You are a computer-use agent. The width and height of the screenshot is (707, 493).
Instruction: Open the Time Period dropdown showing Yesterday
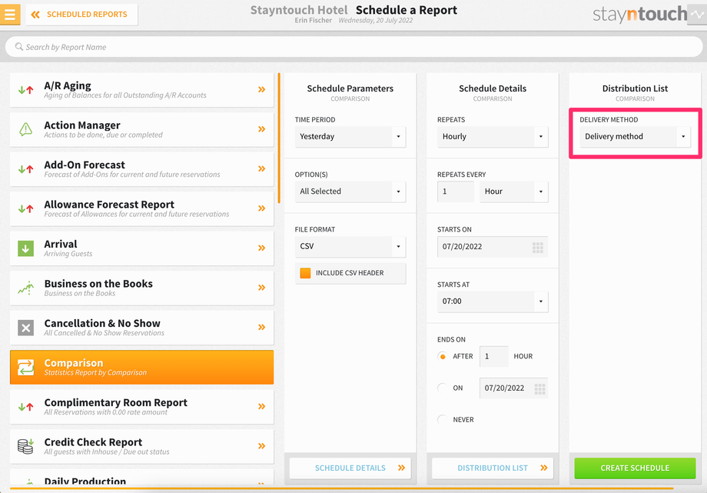350,137
